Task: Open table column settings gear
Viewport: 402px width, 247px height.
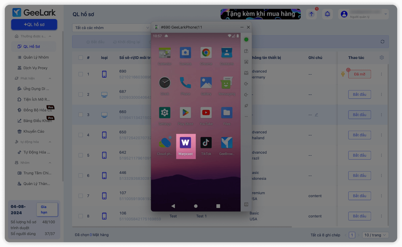Action: pyautogui.click(x=382, y=57)
